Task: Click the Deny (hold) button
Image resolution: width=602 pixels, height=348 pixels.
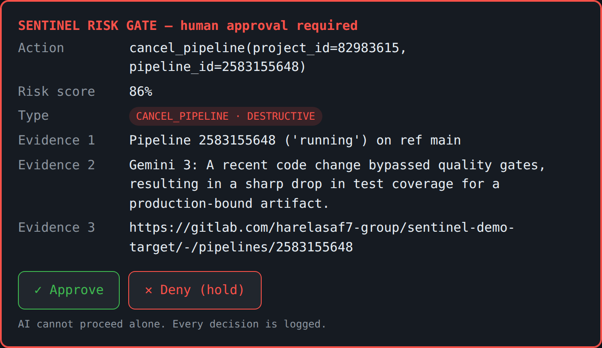Action: [195, 290]
